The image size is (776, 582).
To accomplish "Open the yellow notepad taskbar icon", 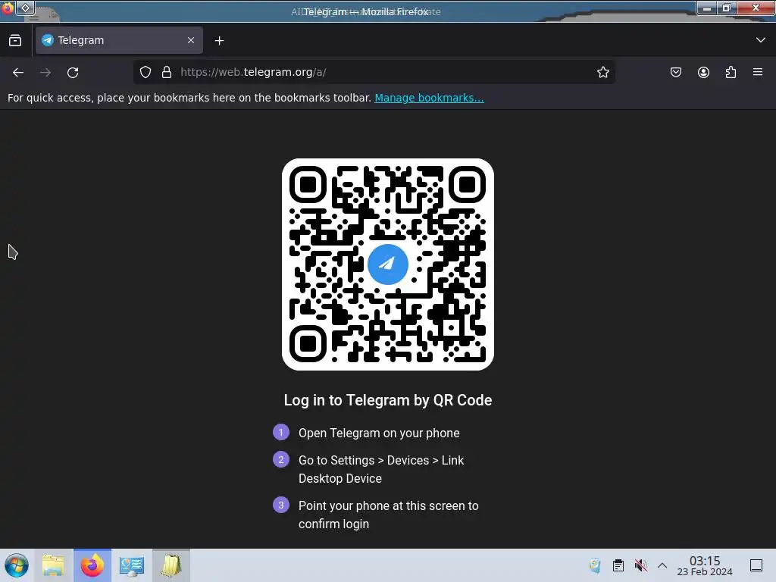I will click(171, 565).
